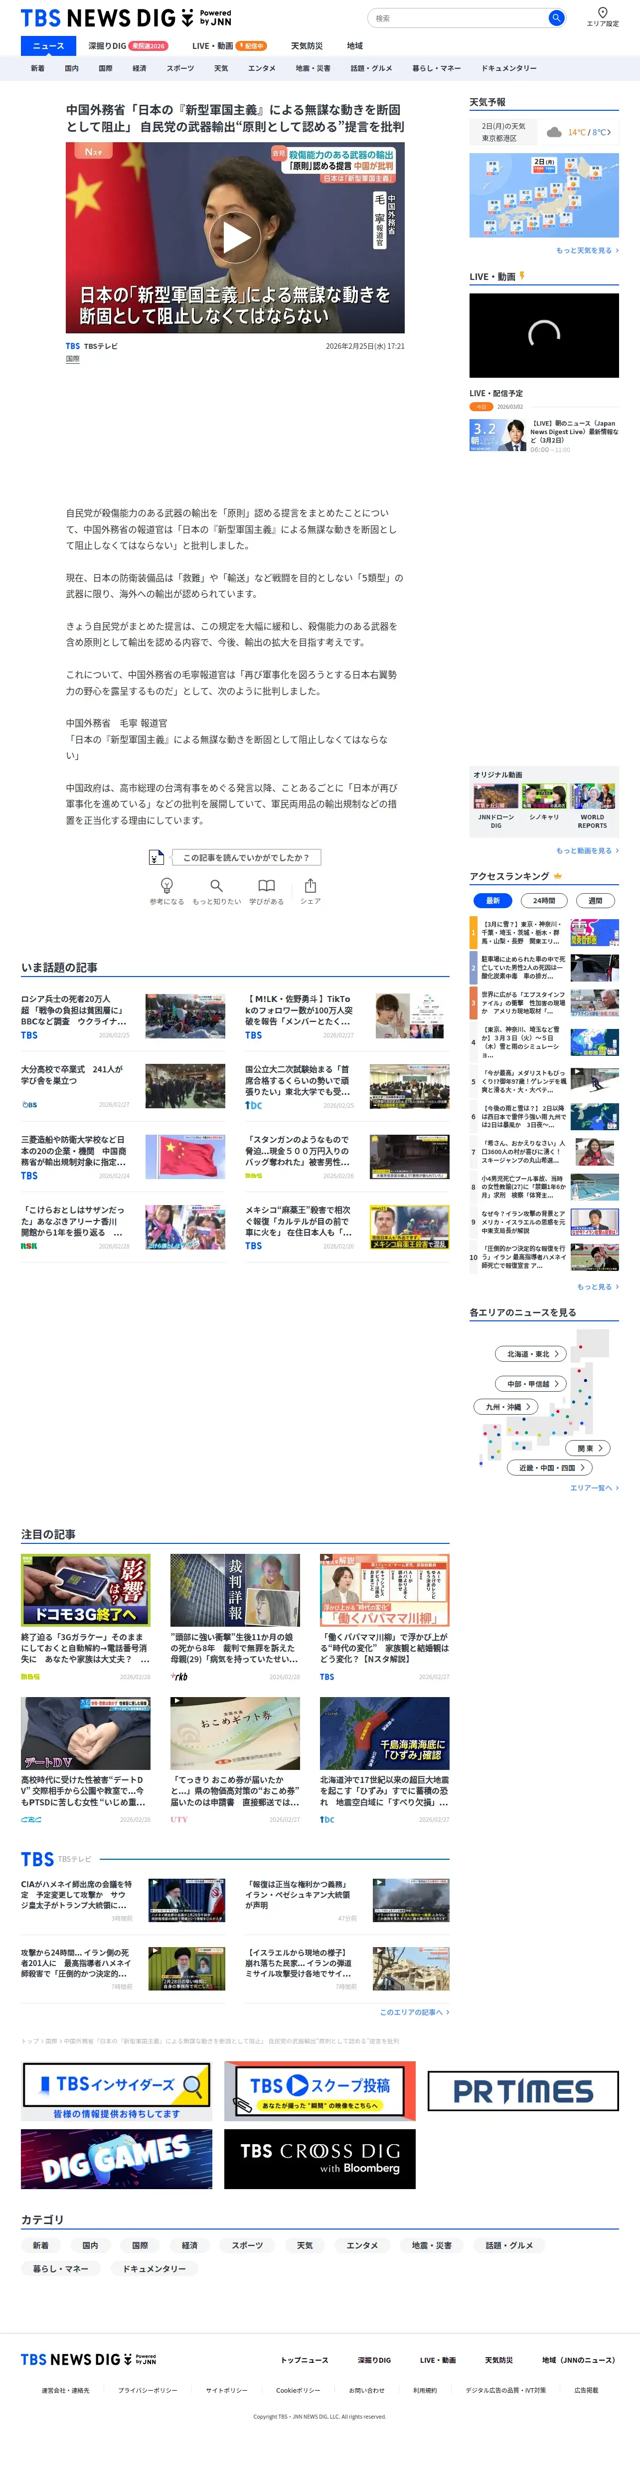640x2486 pixels.
Task: Open the 深掘りDIG tab
Action: (127, 45)
